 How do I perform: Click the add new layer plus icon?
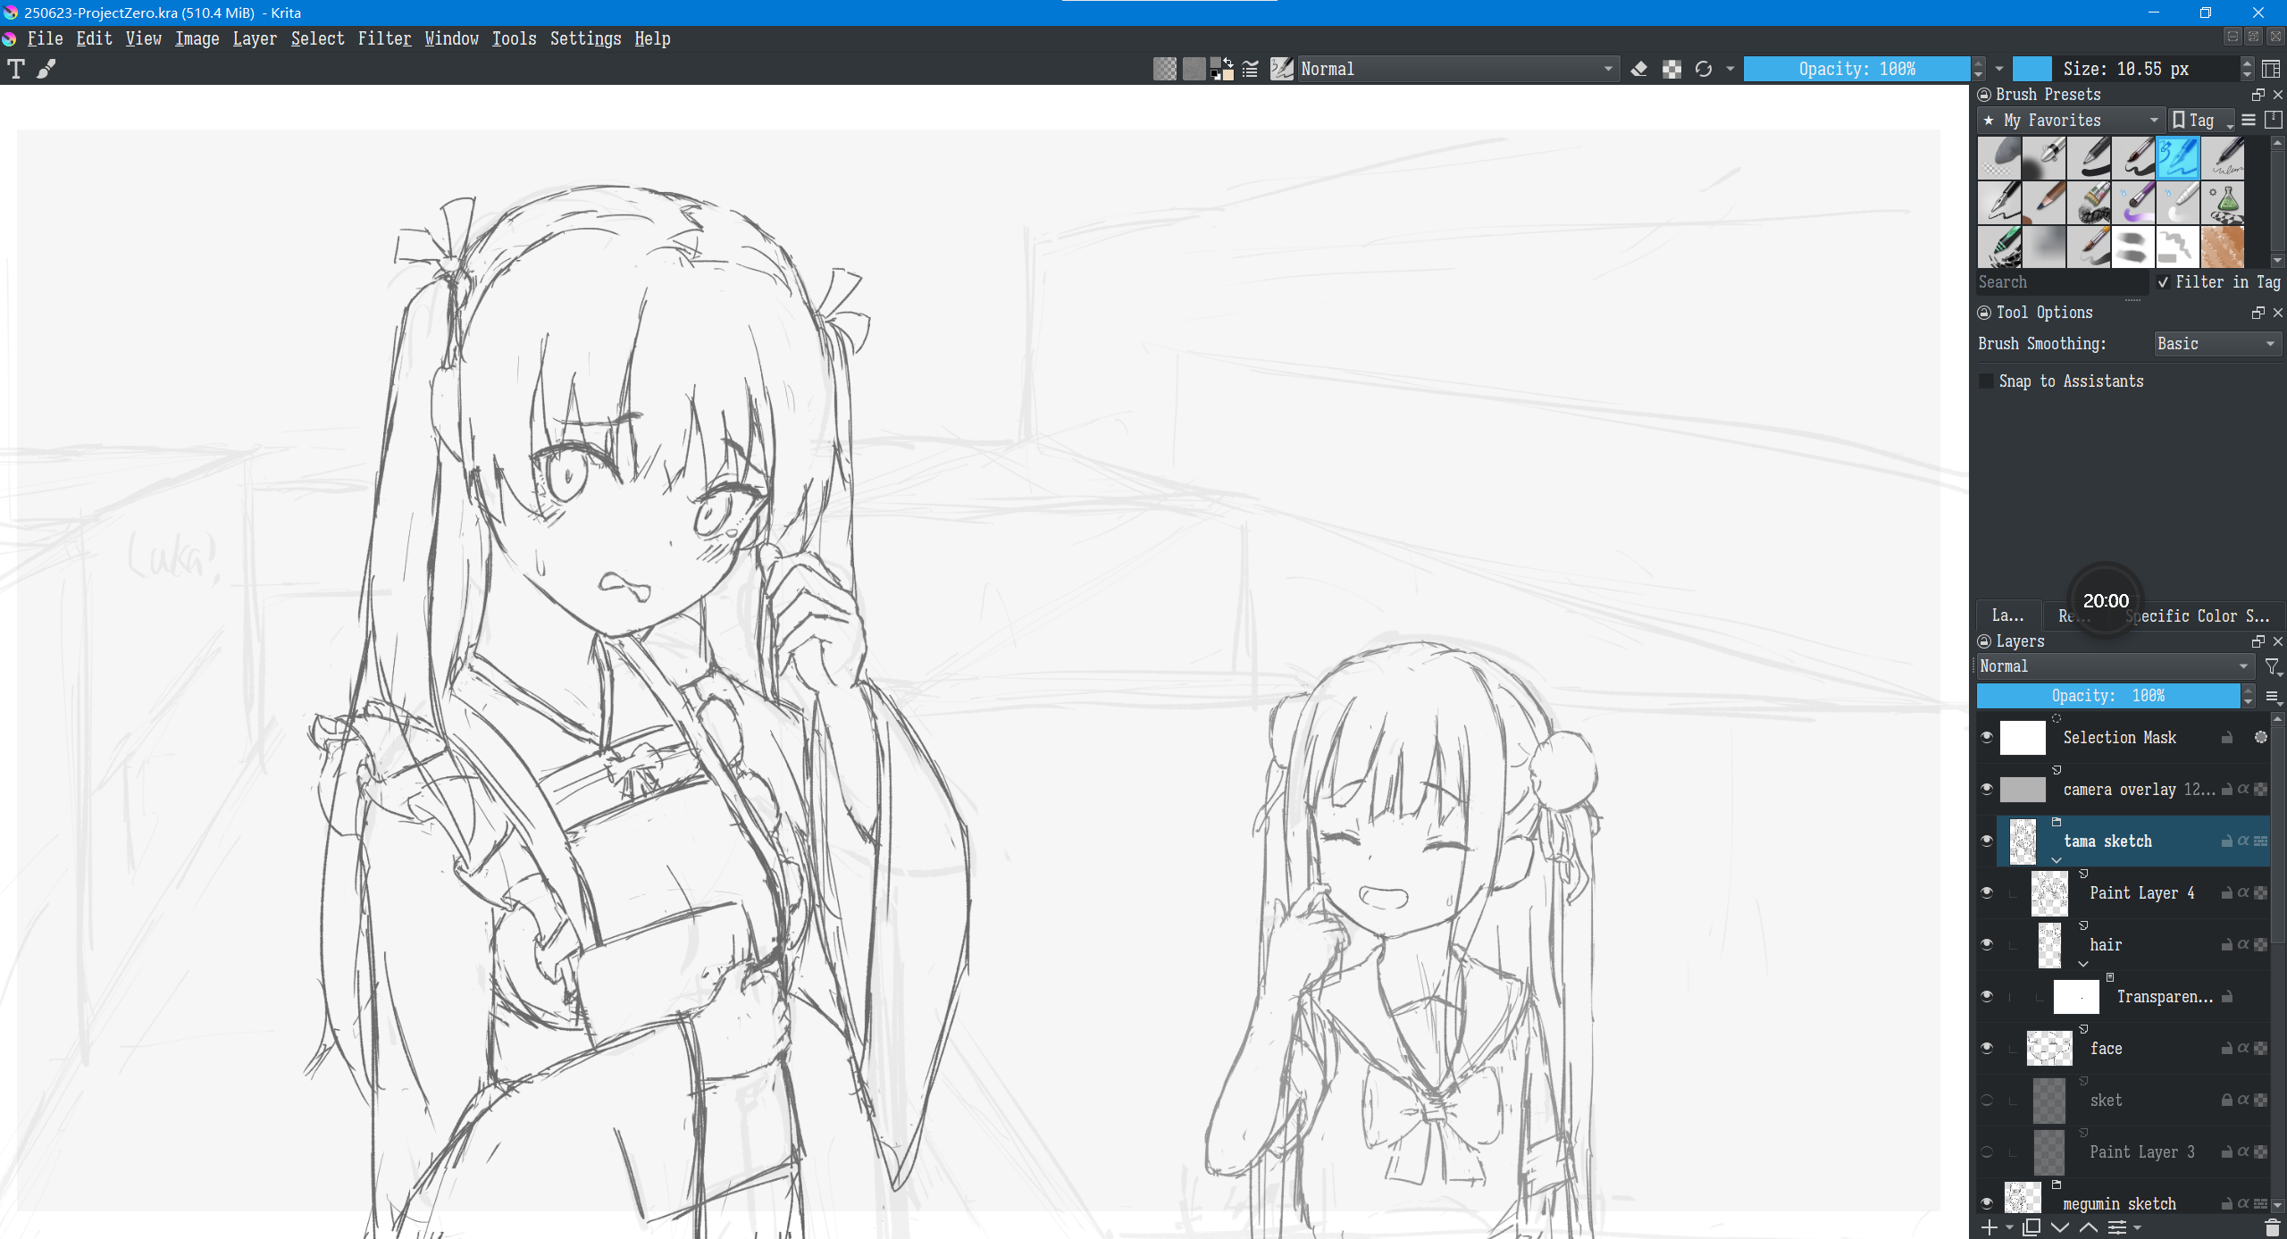(x=1990, y=1227)
